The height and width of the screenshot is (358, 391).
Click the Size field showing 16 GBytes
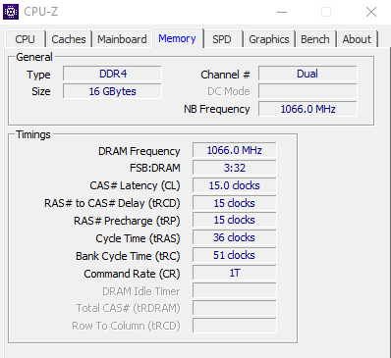112,91
